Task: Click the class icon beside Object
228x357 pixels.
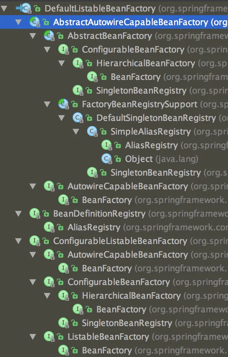Action: pyautogui.click(x=106, y=159)
